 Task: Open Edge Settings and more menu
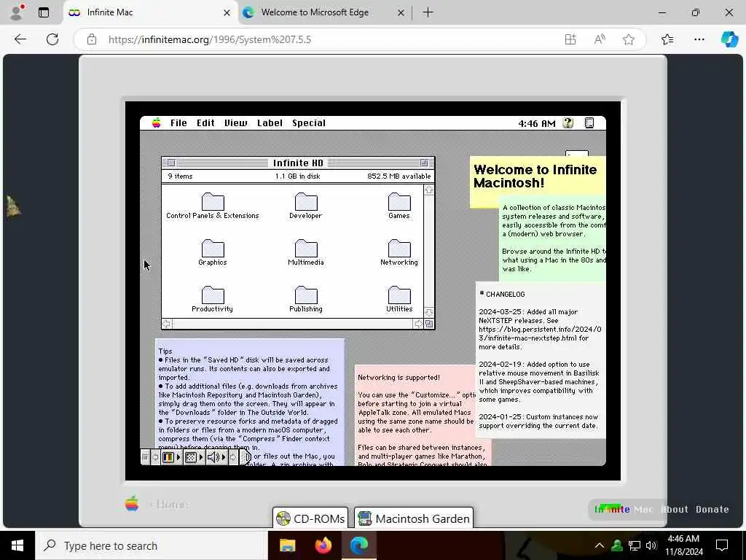[x=699, y=39]
